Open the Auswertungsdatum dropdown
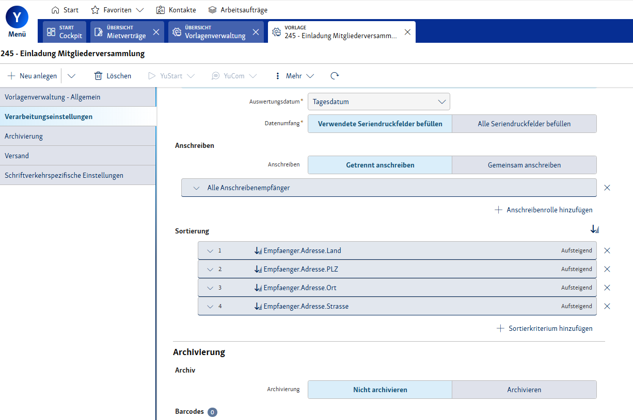This screenshot has width=633, height=420. tap(378, 102)
